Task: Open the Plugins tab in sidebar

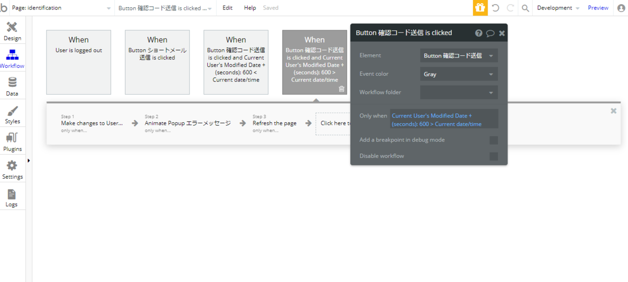Action: point(13,142)
